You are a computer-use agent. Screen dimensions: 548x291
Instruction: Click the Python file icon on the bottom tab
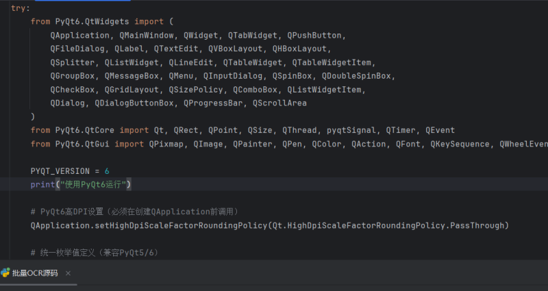(5, 273)
